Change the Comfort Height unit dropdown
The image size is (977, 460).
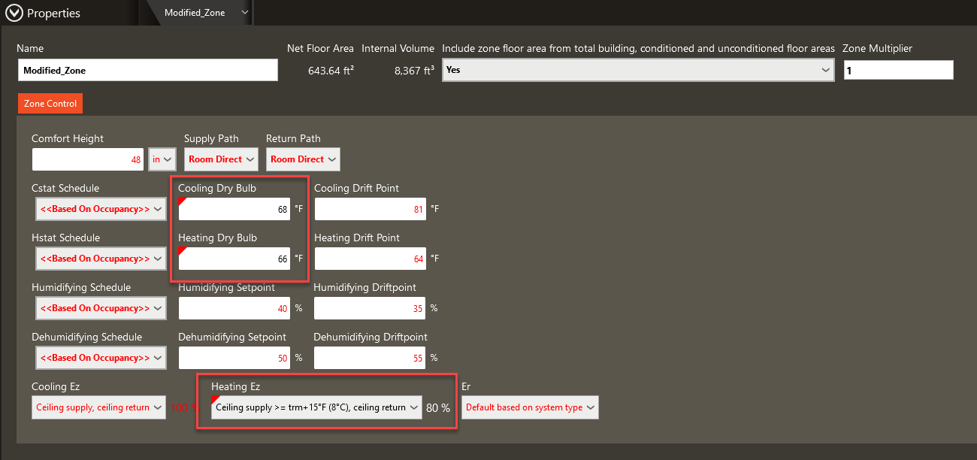pyautogui.click(x=162, y=159)
